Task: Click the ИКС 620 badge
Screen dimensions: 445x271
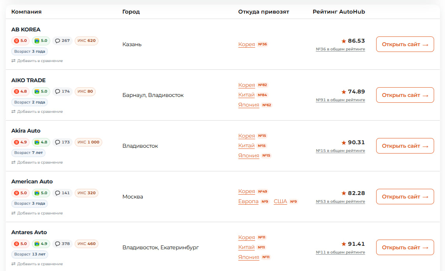Action: [87, 41]
